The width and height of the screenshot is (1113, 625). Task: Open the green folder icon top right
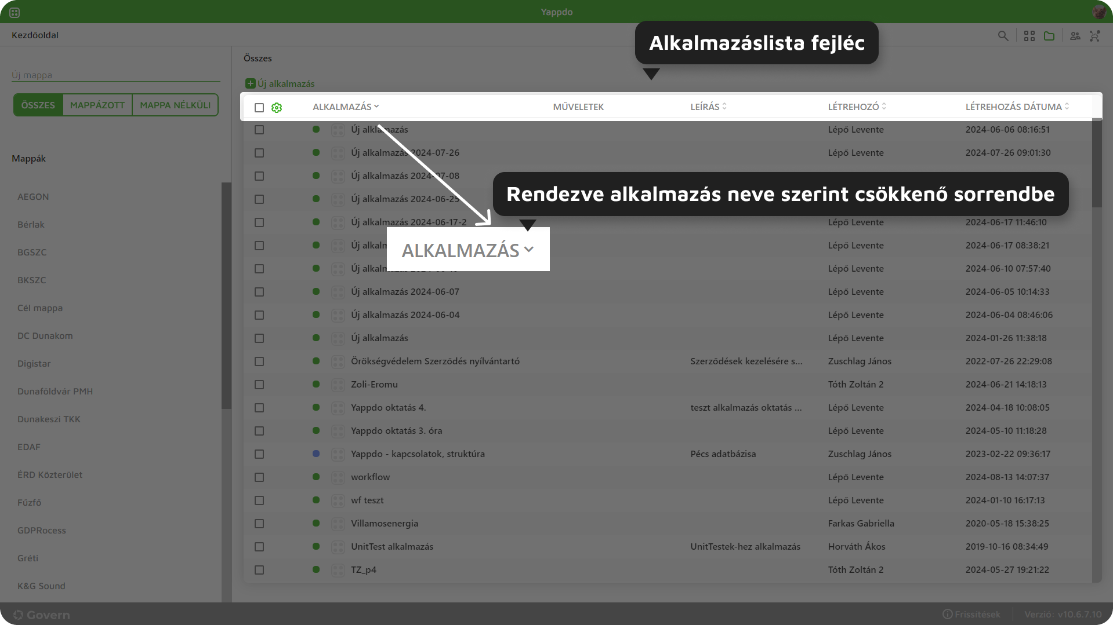(1049, 35)
